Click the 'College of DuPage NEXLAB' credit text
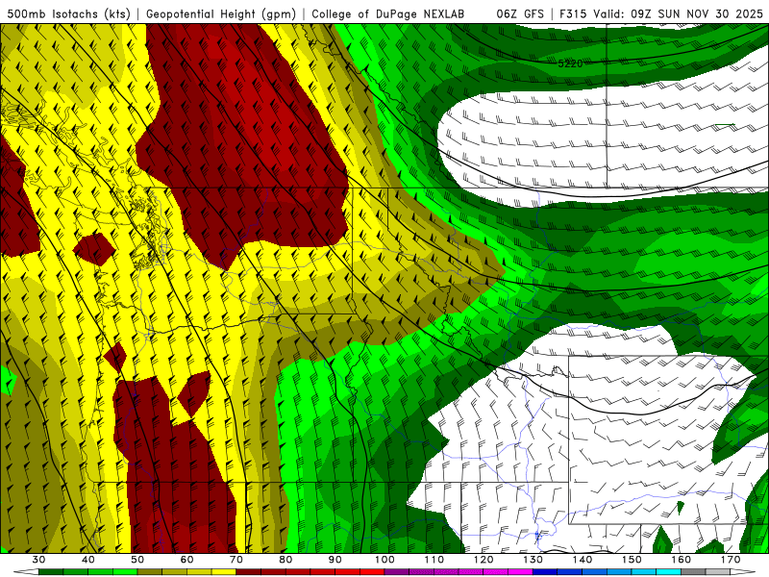Image resolution: width=769 pixels, height=577 pixels. [x=388, y=14]
